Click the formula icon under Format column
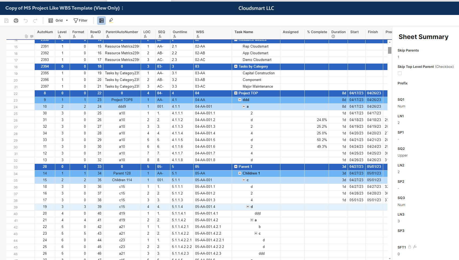The width and height of the screenshot is (459, 260). click(74, 36)
